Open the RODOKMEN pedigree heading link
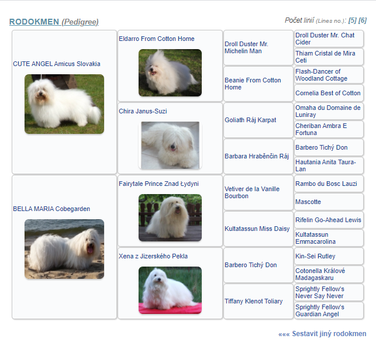The height and width of the screenshot is (349, 376). [34, 22]
